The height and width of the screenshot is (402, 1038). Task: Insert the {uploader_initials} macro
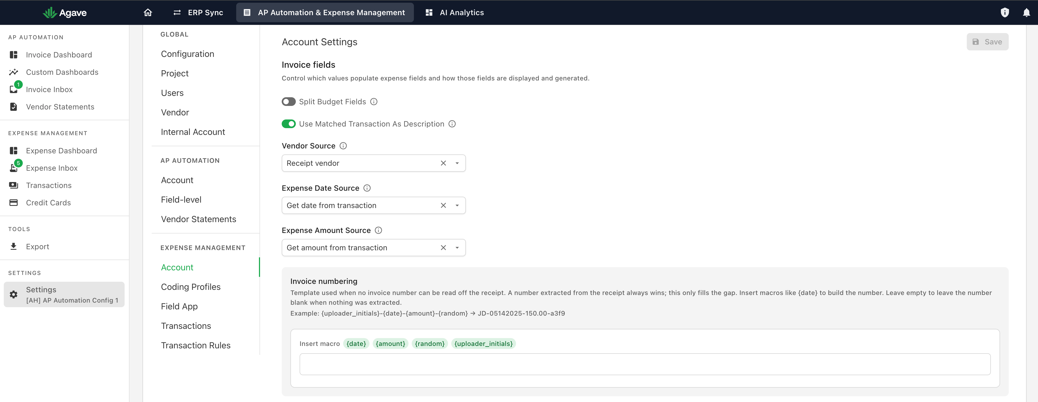point(484,343)
